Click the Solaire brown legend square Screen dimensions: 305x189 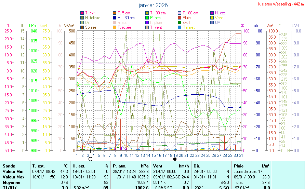[82, 27]
